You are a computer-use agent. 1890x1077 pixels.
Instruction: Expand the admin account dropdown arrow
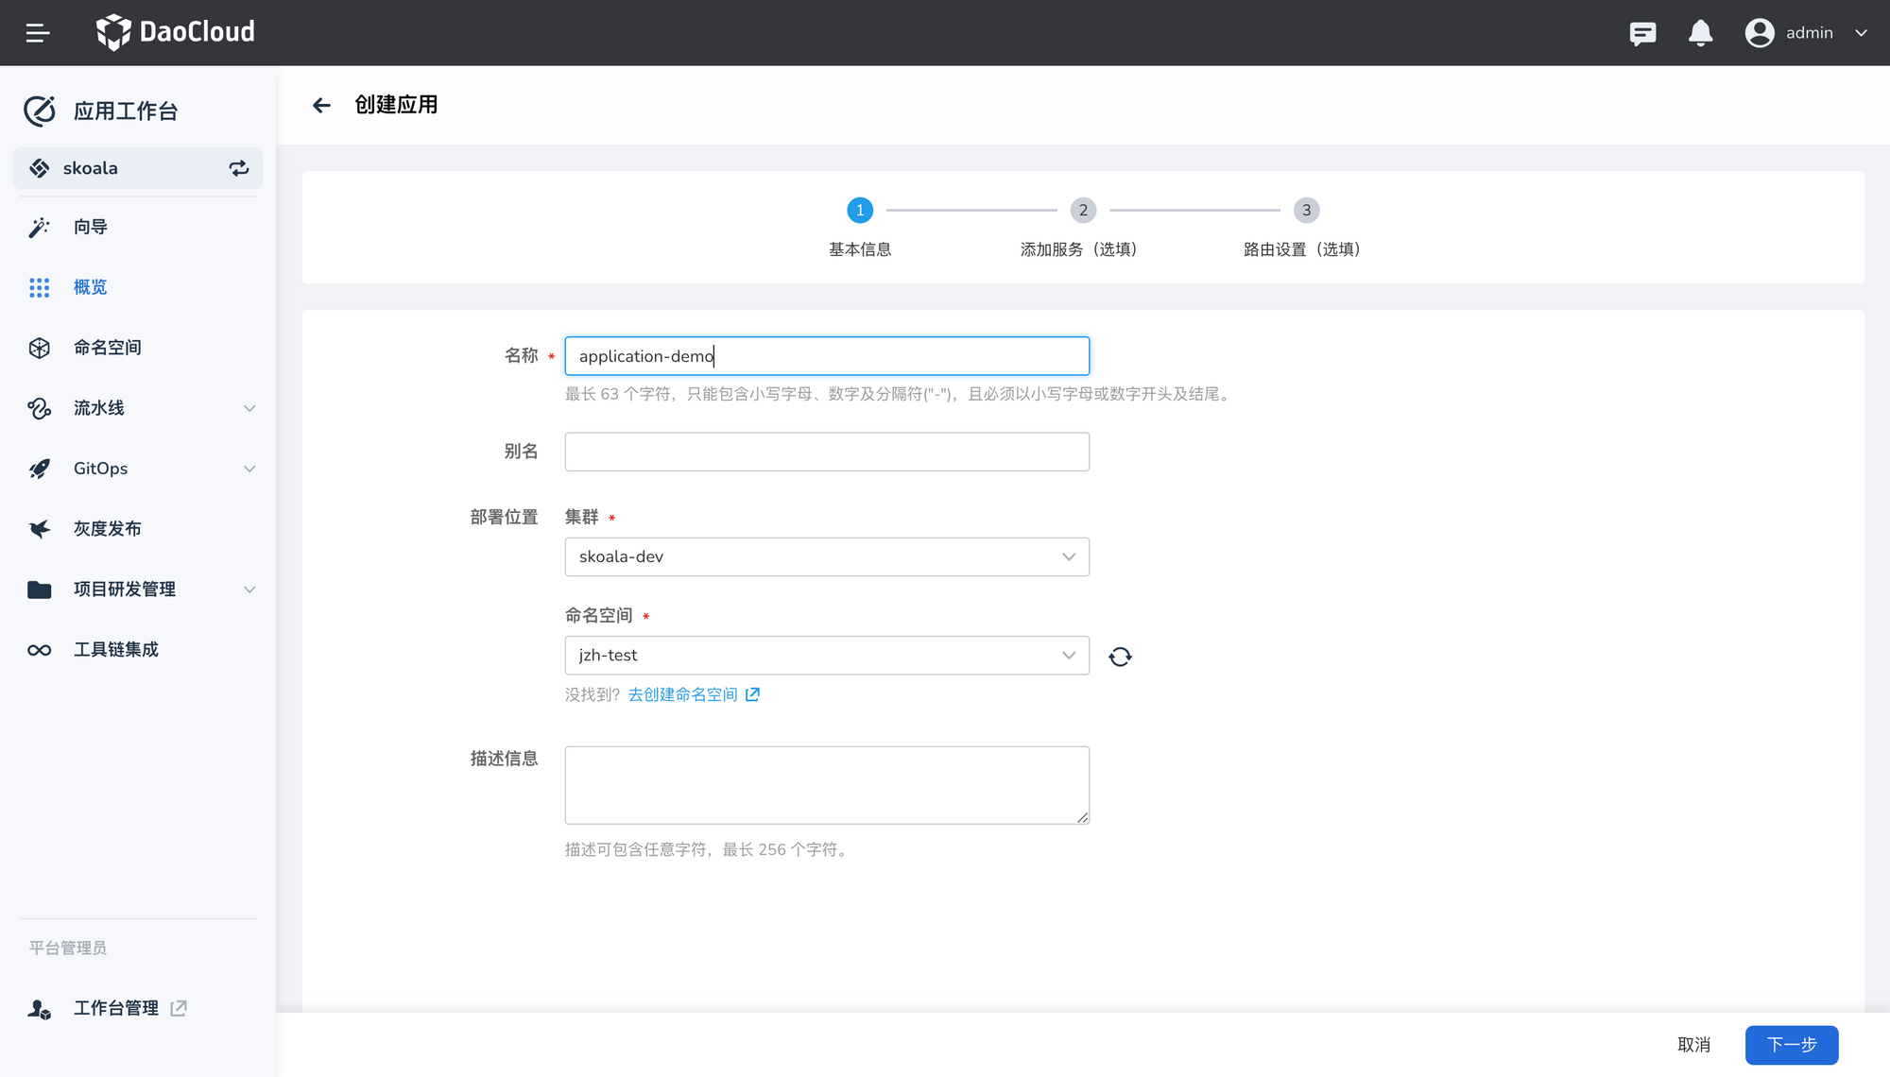1861,33
